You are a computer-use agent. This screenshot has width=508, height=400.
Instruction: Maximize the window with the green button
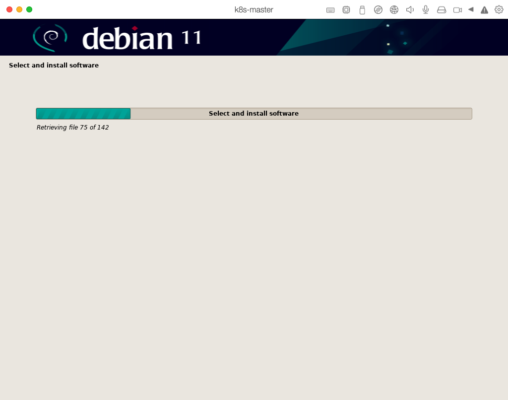29,9
